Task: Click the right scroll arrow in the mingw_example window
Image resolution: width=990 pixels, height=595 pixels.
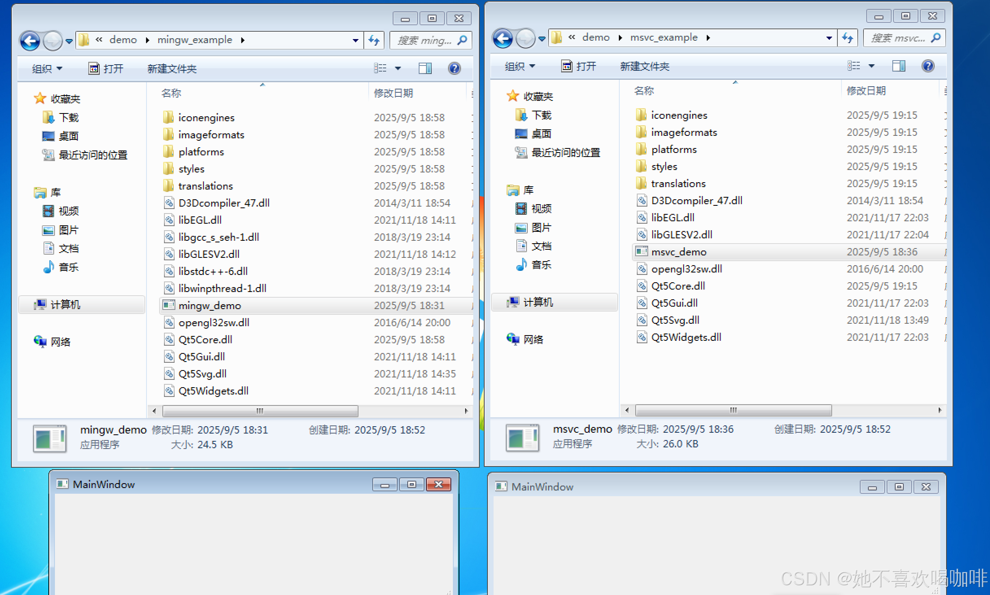Action: click(466, 411)
